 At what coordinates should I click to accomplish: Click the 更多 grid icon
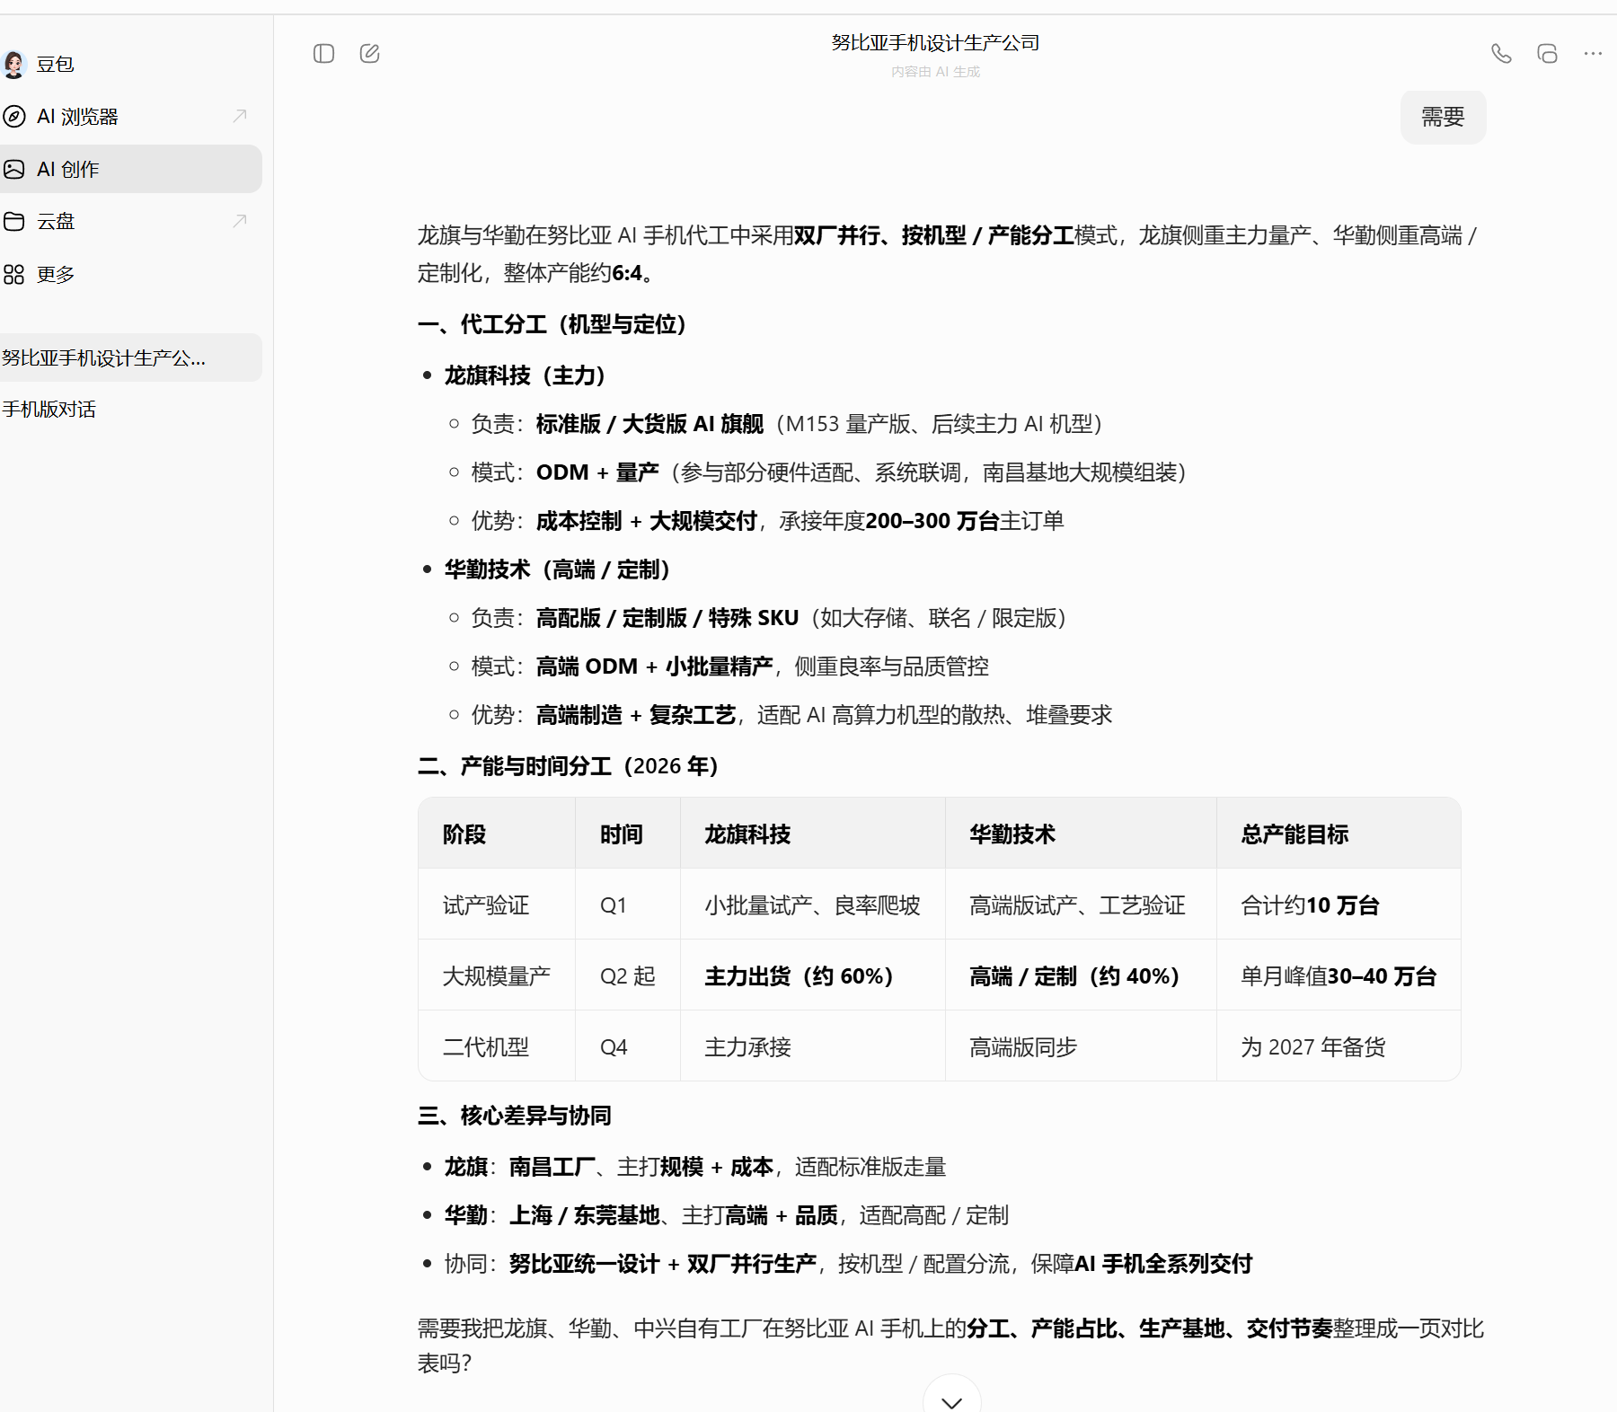(14, 274)
